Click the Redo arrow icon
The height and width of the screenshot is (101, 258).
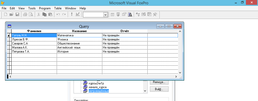(64, 15)
